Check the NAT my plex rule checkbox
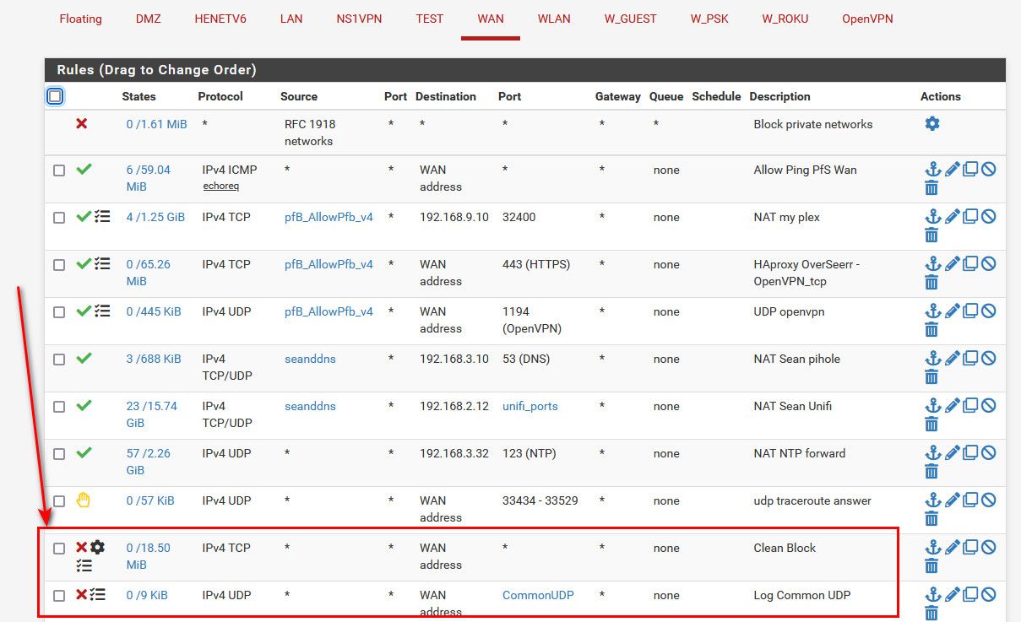The image size is (1021, 622). click(x=59, y=218)
